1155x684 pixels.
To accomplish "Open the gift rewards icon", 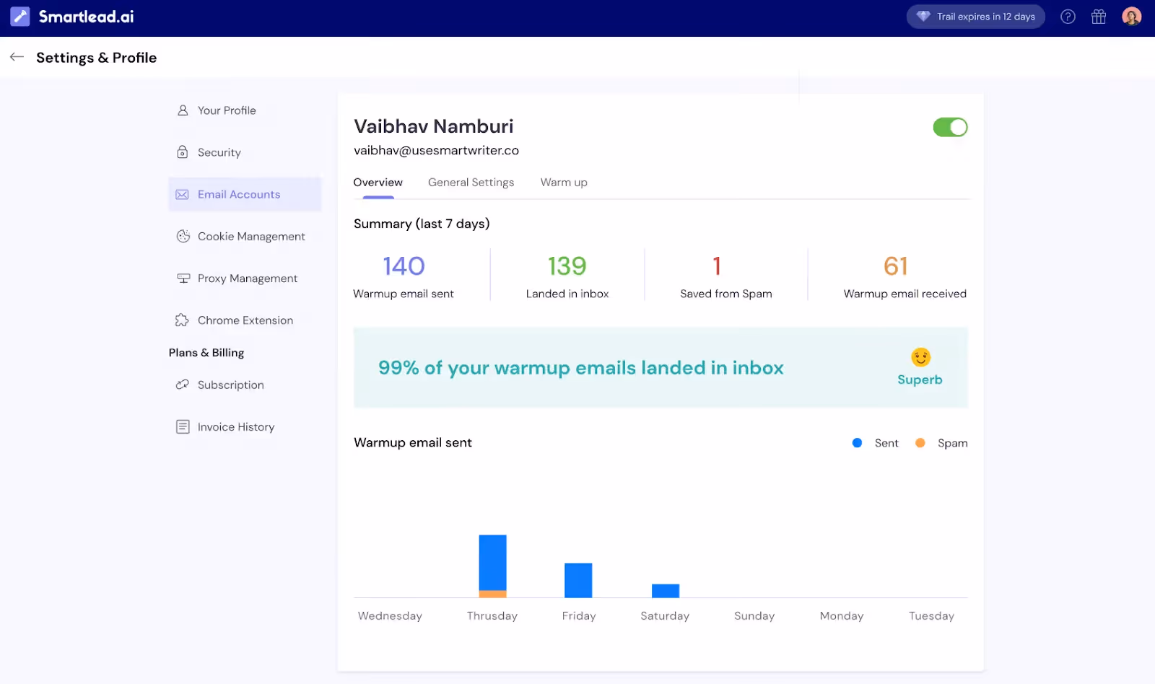I will pos(1099,17).
